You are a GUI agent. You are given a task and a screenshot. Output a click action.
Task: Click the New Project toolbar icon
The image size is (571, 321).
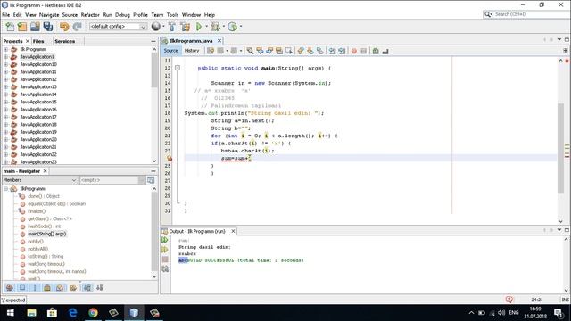point(22,27)
